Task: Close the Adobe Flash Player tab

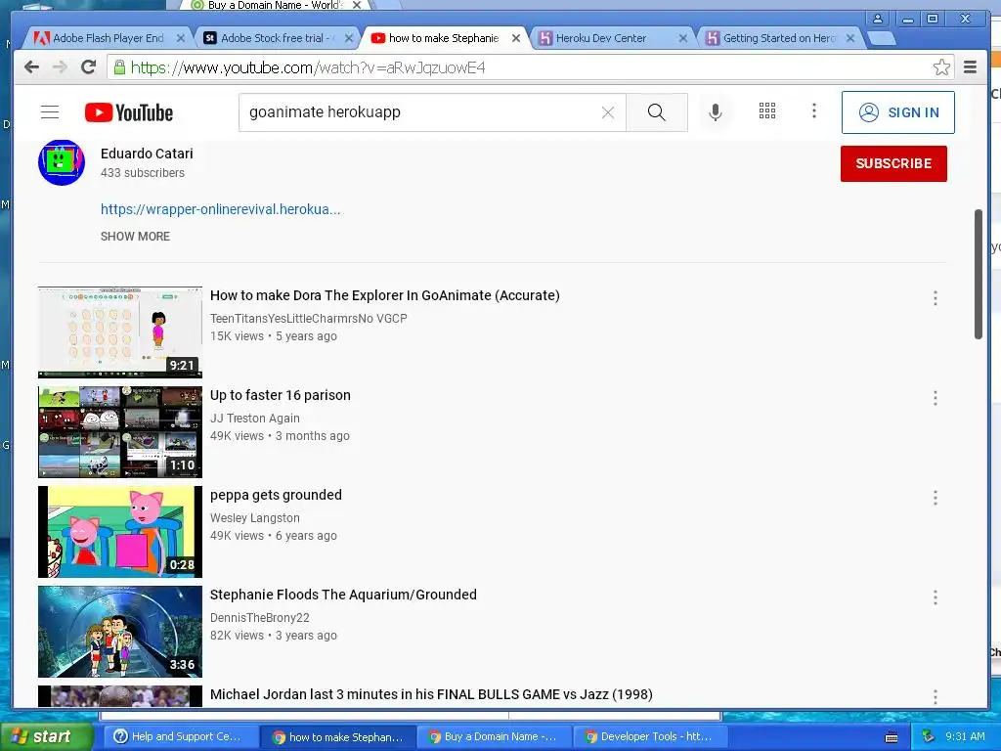Action: coord(181,38)
